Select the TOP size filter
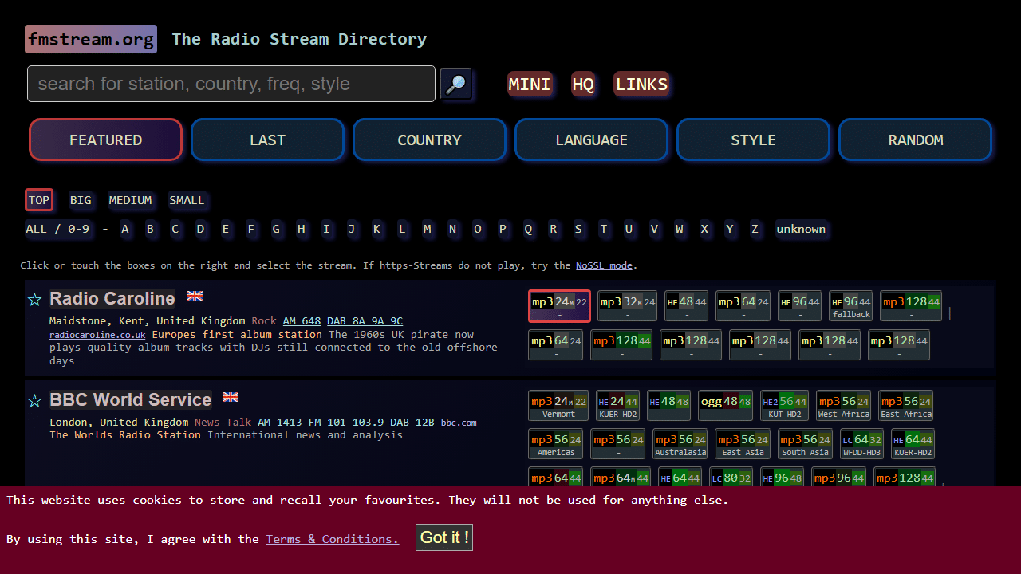The image size is (1021, 574). [39, 200]
